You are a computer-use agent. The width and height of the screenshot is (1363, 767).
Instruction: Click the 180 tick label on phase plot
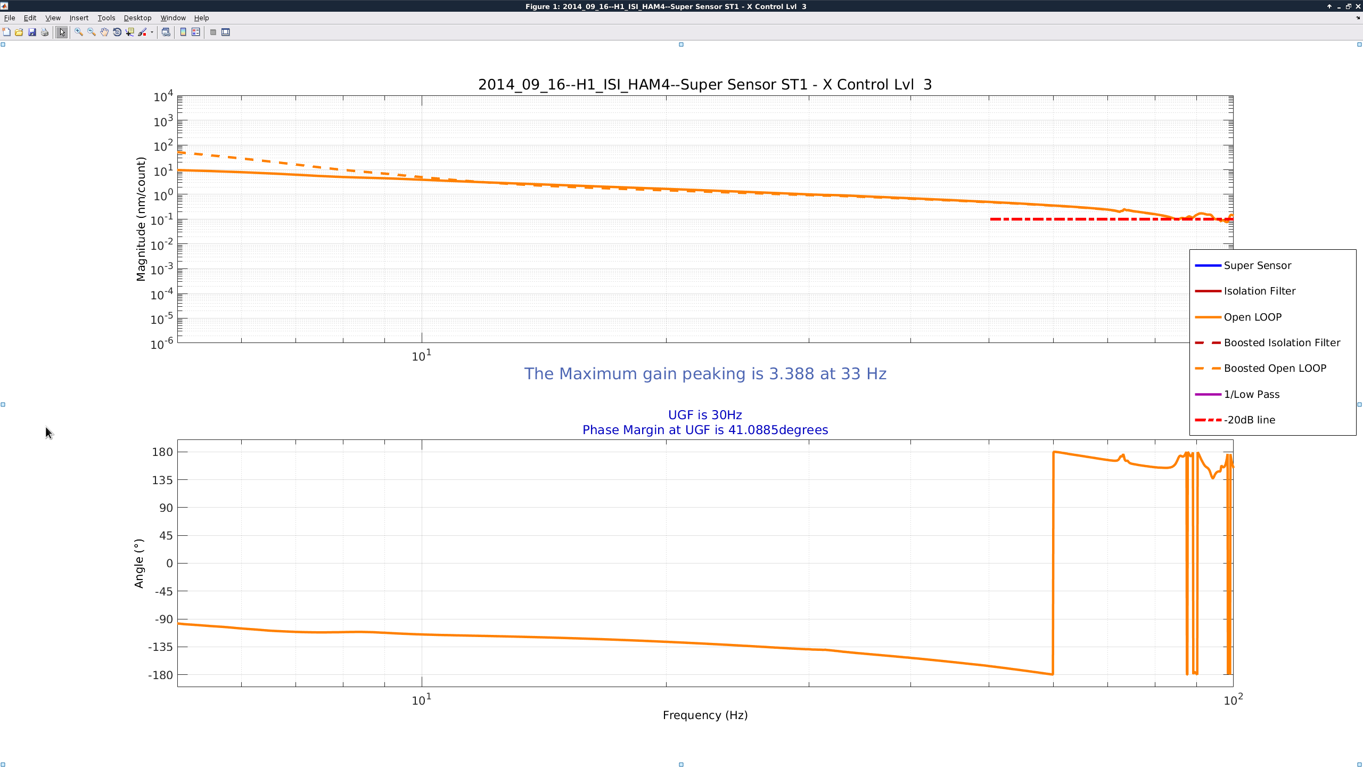point(162,452)
